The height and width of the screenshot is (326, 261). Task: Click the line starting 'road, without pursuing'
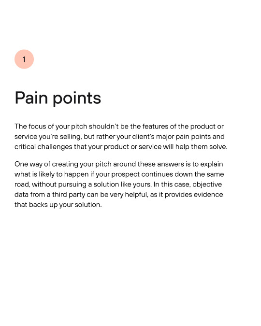tap(118, 184)
